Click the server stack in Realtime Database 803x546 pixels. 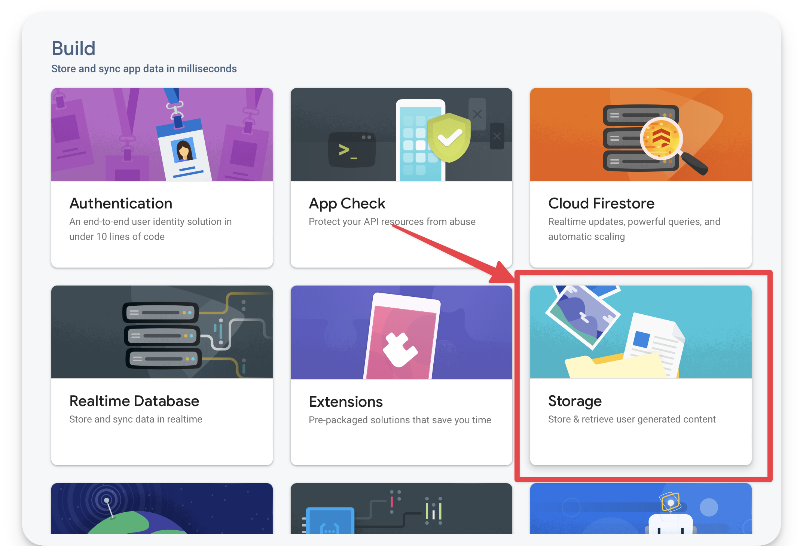[x=162, y=335]
